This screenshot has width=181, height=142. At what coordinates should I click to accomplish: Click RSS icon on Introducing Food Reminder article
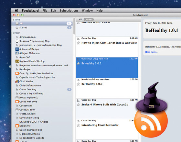tap(78, 121)
